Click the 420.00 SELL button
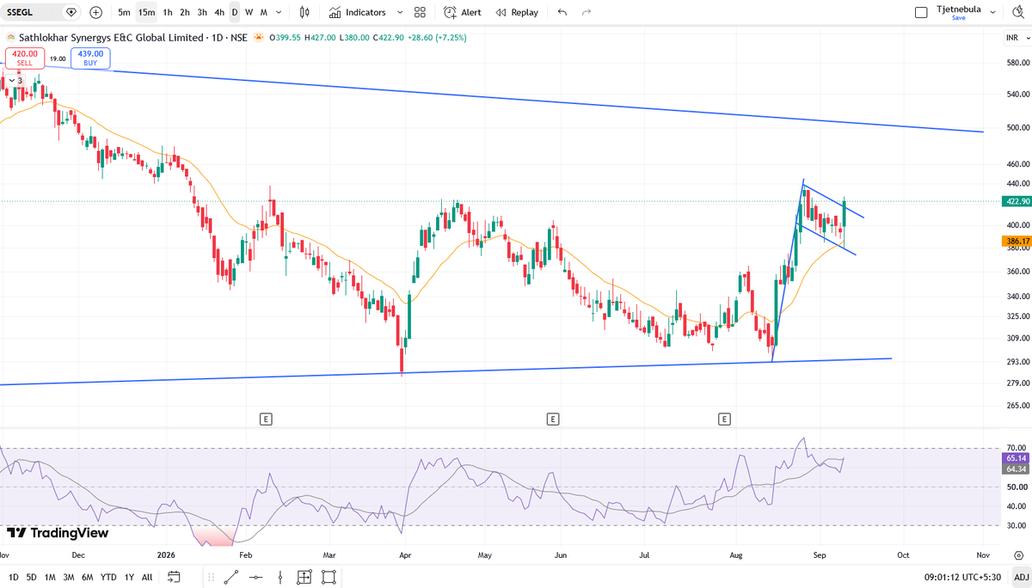The height and width of the screenshot is (588, 1032). point(24,58)
